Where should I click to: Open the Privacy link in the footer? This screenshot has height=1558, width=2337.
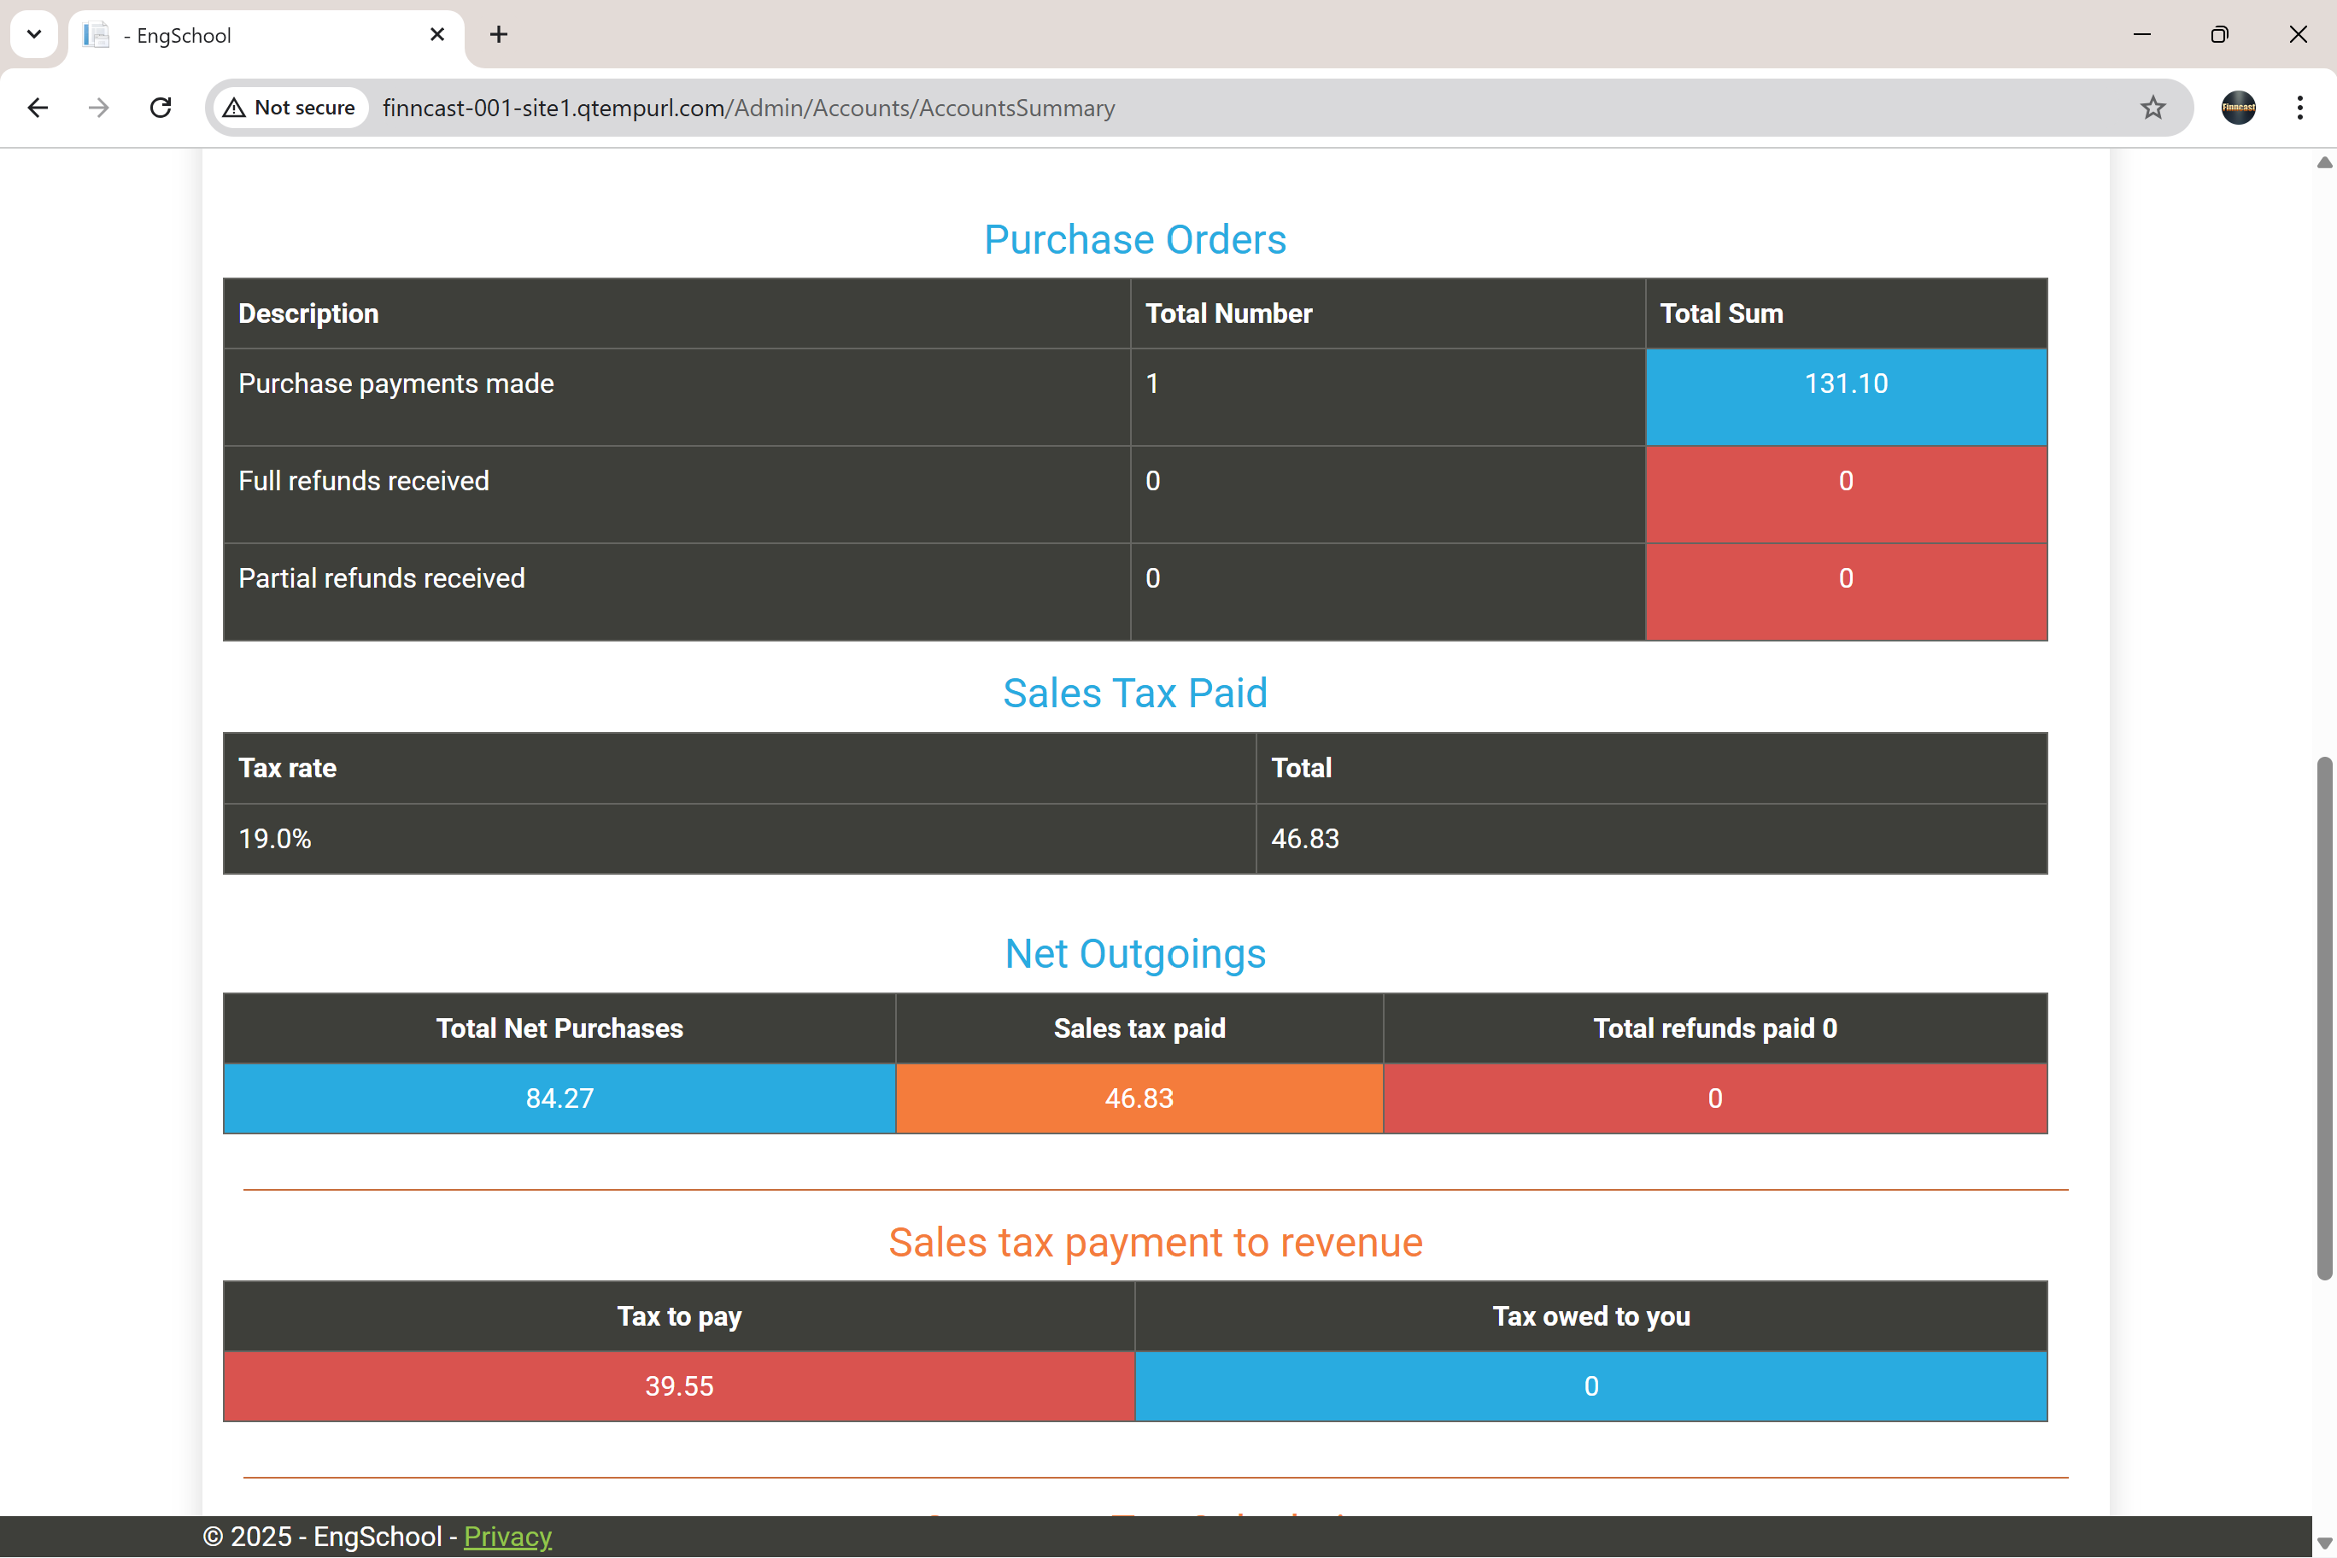click(507, 1536)
